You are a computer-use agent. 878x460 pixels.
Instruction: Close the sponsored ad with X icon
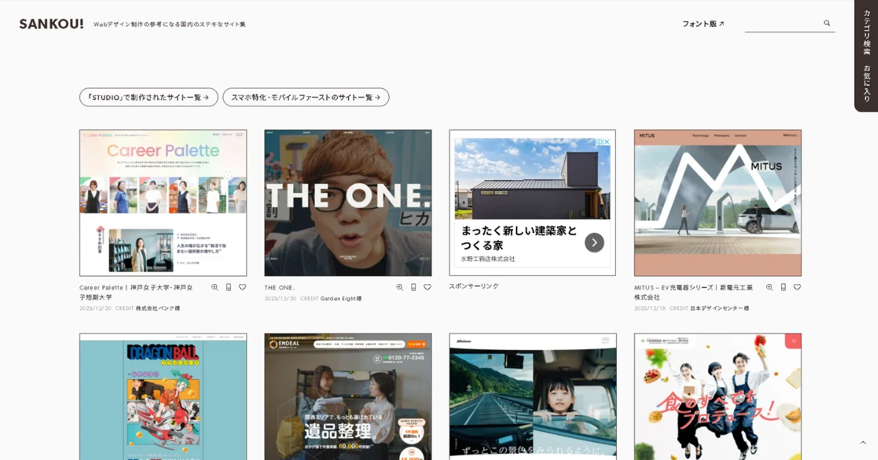606,142
